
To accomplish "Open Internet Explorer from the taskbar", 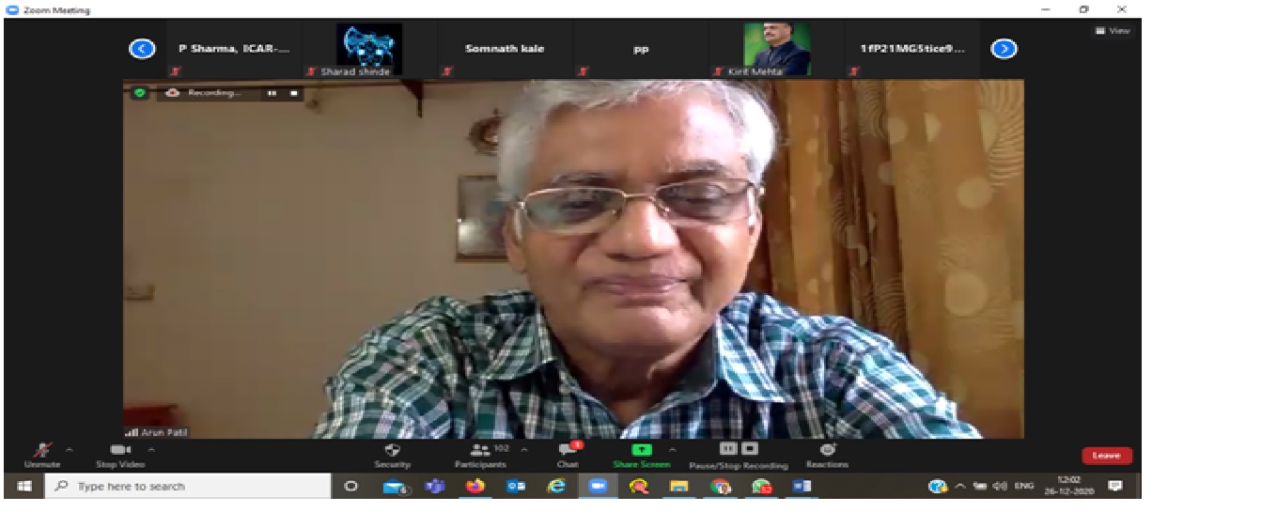I will (x=557, y=487).
